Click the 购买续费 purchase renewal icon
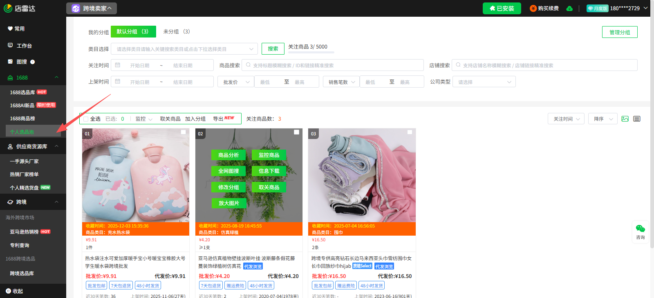Viewport: 654px width, 298px height. click(533, 9)
